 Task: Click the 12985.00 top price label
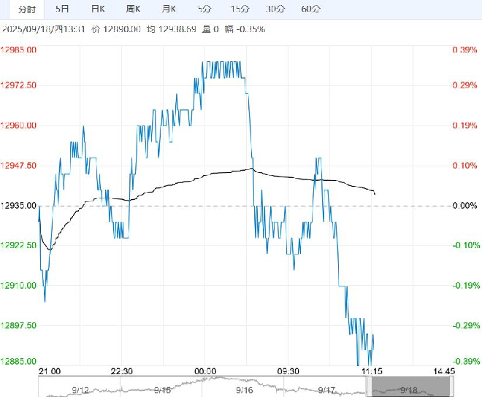point(18,50)
